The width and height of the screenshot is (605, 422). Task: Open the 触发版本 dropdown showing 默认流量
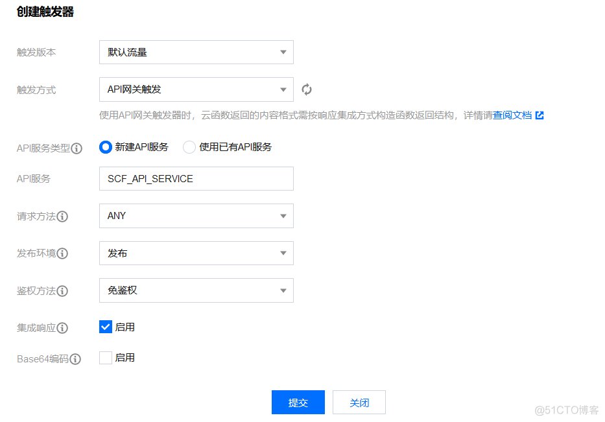point(196,52)
